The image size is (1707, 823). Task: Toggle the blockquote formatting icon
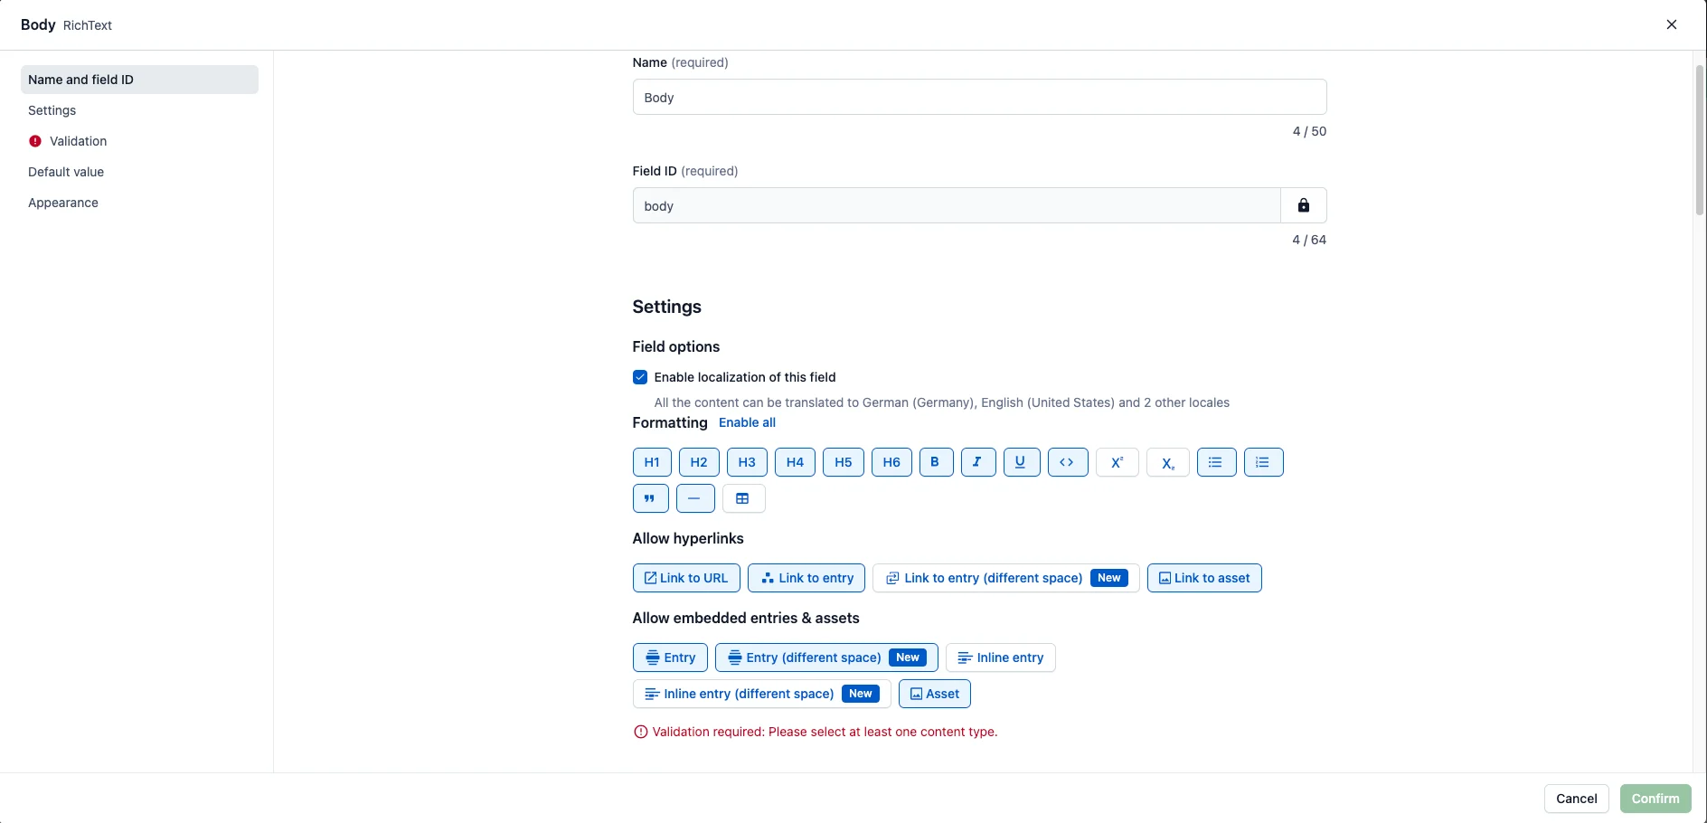[650, 498]
